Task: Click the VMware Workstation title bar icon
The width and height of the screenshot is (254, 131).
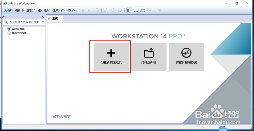Action: click(x=5, y=3)
